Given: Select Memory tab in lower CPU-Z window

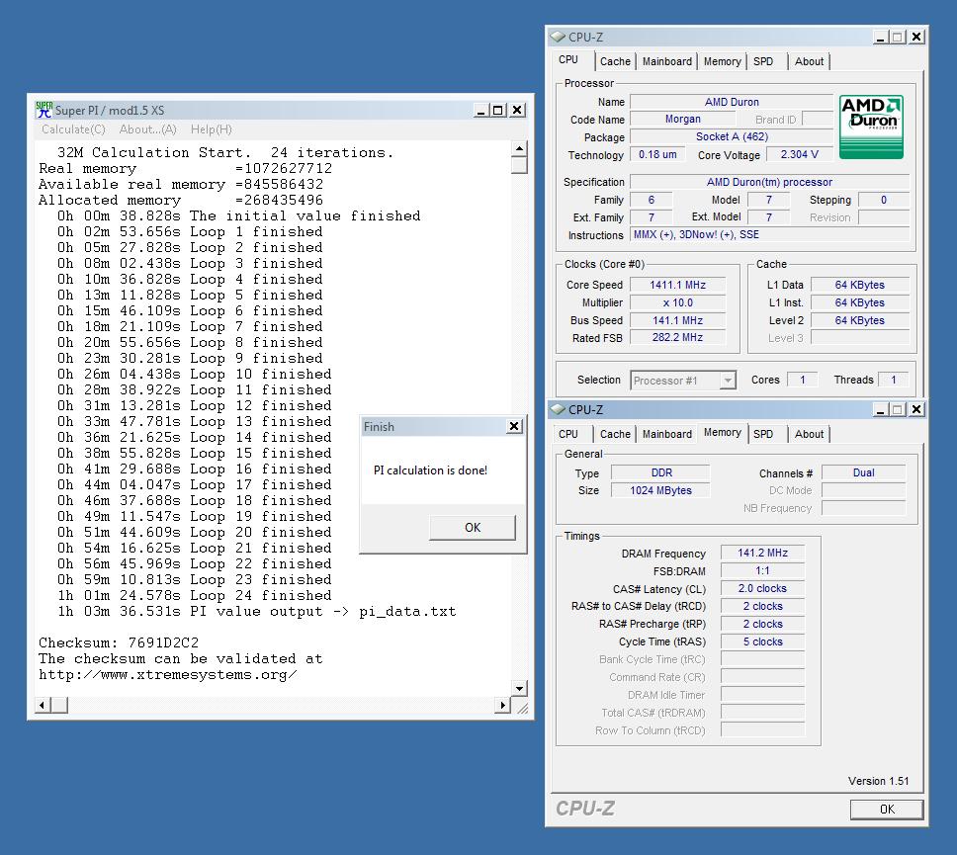Looking at the screenshot, I should pyautogui.click(x=722, y=432).
